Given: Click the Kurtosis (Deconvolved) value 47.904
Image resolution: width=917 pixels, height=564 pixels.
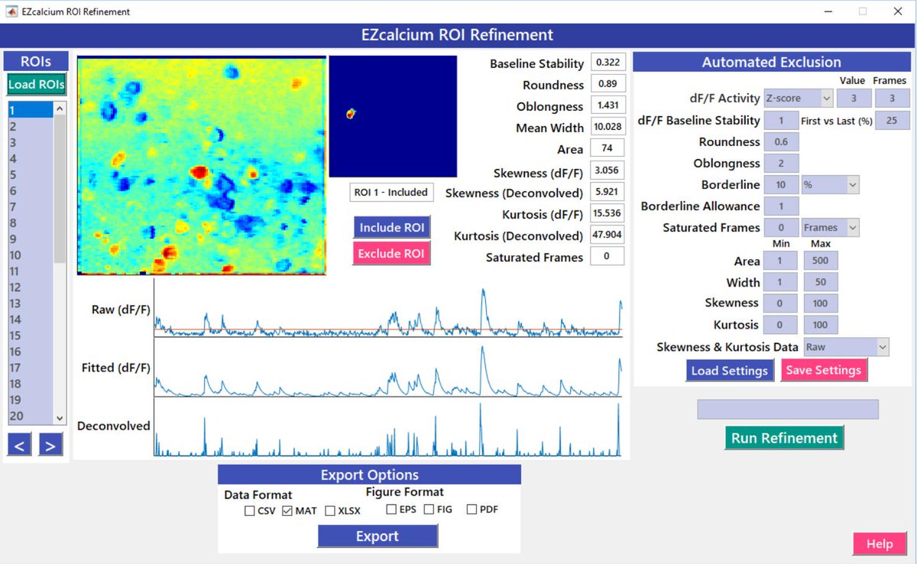Looking at the screenshot, I should (x=608, y=235).
